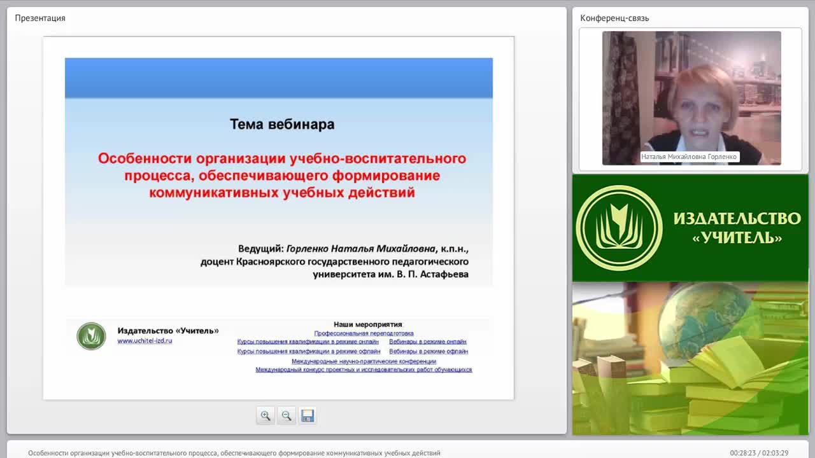
Task: Click the playback time 00:28:23 / 02:03:29
Action: 759,453
